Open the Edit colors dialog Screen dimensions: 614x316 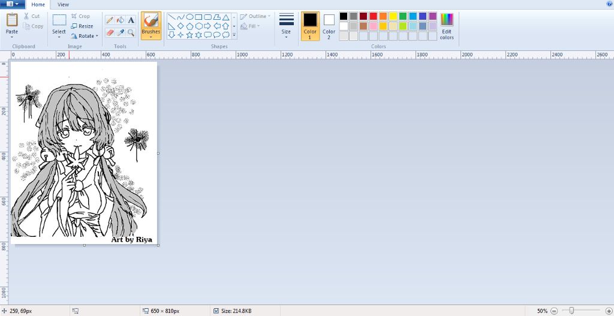pos(447,26)
